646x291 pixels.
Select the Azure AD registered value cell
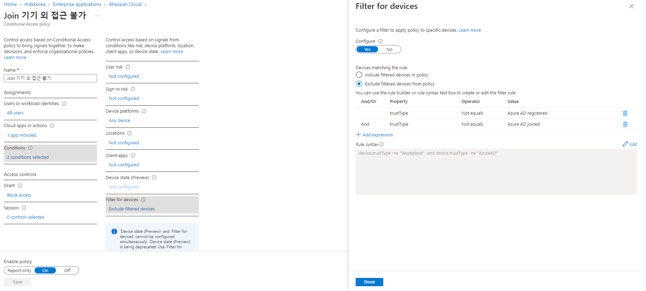pos(527,113)
